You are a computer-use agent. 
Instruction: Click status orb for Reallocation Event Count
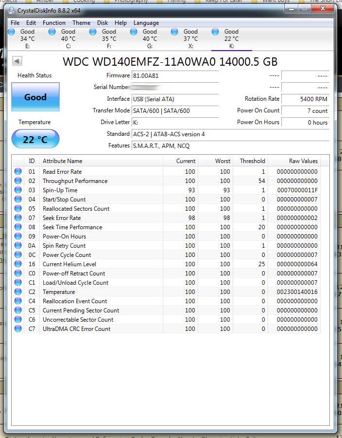pos(18,301)
